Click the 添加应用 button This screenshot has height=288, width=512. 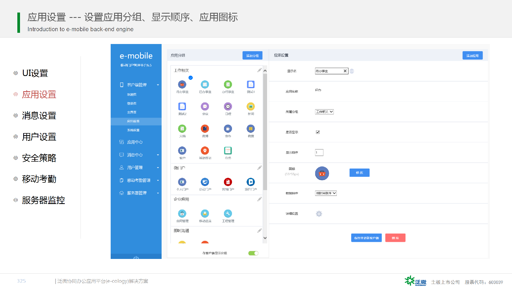point(473,55)
